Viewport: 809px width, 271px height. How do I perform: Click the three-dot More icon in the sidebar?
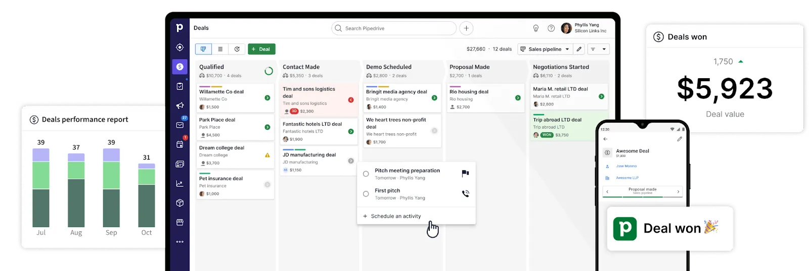179,242
